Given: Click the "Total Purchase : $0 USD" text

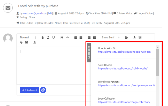Looking at the screenshot, I should point(76,23).
